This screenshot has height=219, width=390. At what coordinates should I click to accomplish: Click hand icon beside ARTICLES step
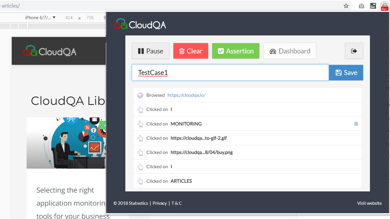pos(140,181)
